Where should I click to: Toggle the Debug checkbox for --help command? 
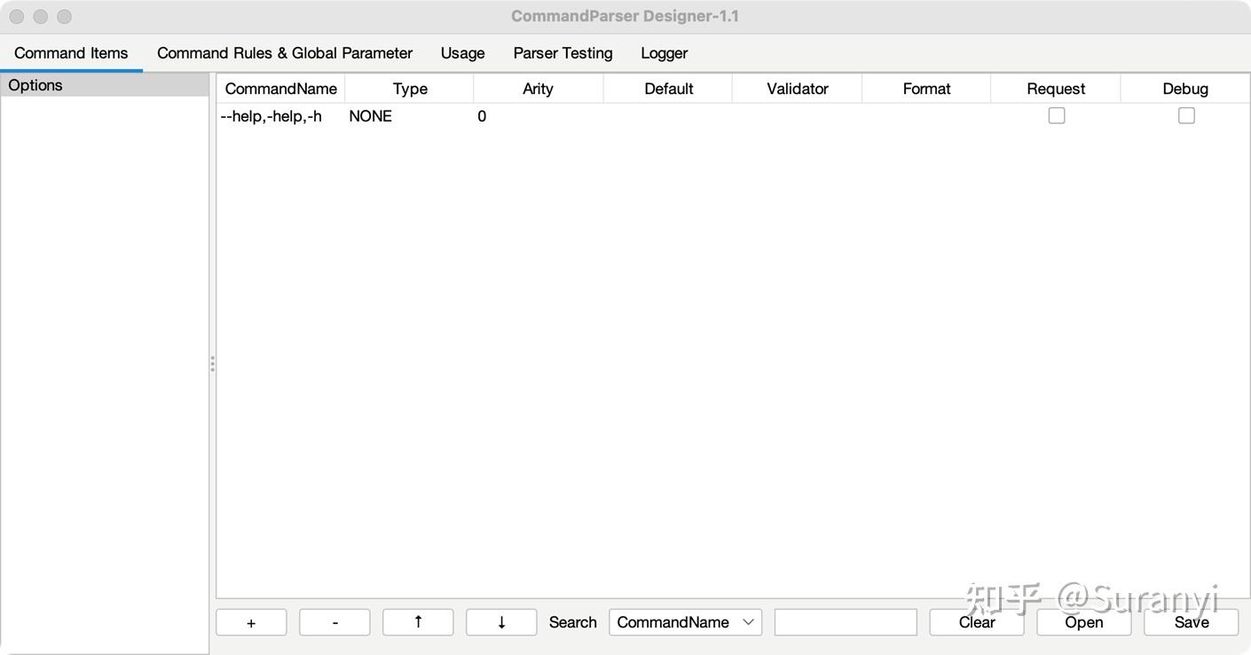(1186, 114)
